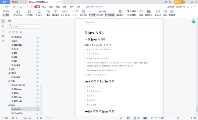The width and height of the screenshot is (198, 120).
Task: Open the 开始 ribbon tab
Action: pyautogui.click(x=37, y=7)
